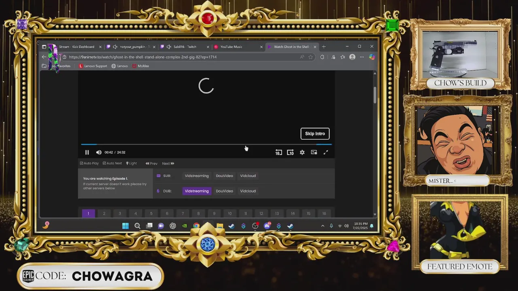The width and height of the screenshot is (518, 291).
Task: Go to Prev episode
Action: click(x=152, y=163)
